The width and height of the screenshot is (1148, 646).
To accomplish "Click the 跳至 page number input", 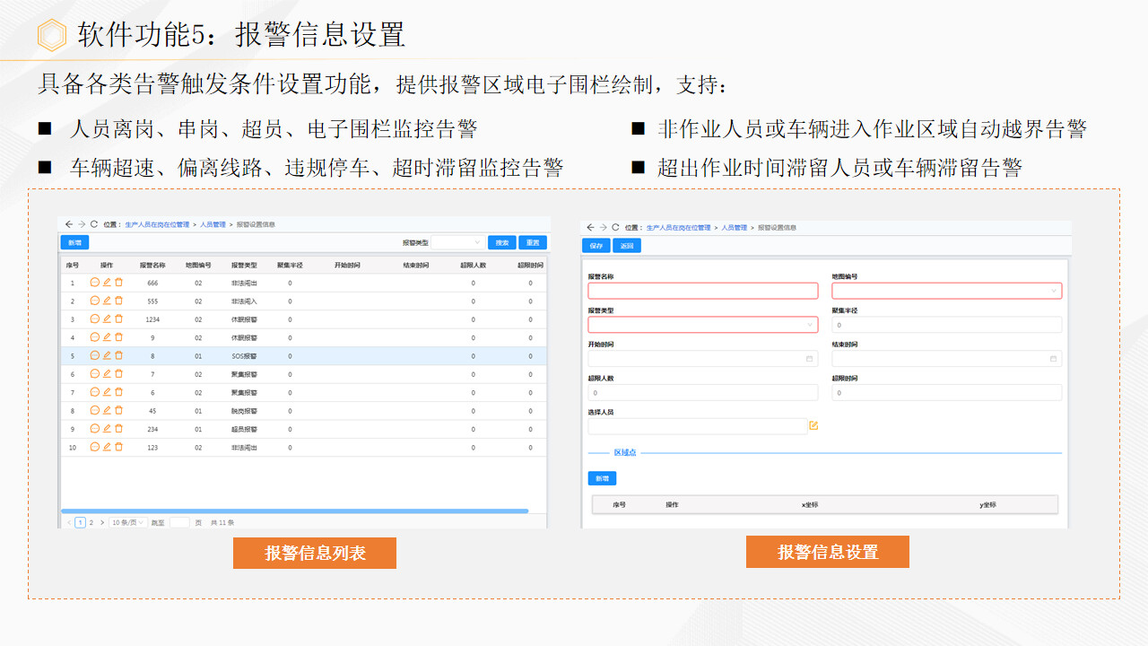I will [x=179, y=522].
